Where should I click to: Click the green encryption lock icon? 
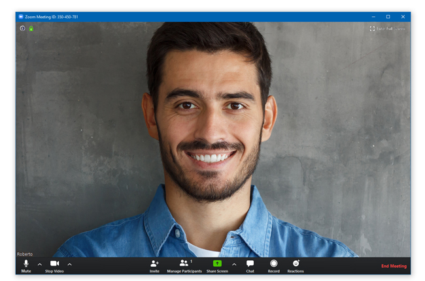[x=31, y=28]
